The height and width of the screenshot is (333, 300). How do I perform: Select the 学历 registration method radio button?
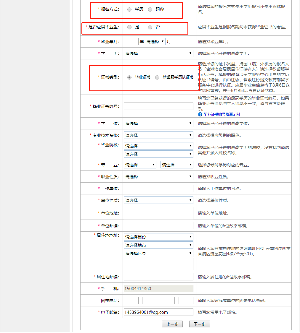pos(129,9)
